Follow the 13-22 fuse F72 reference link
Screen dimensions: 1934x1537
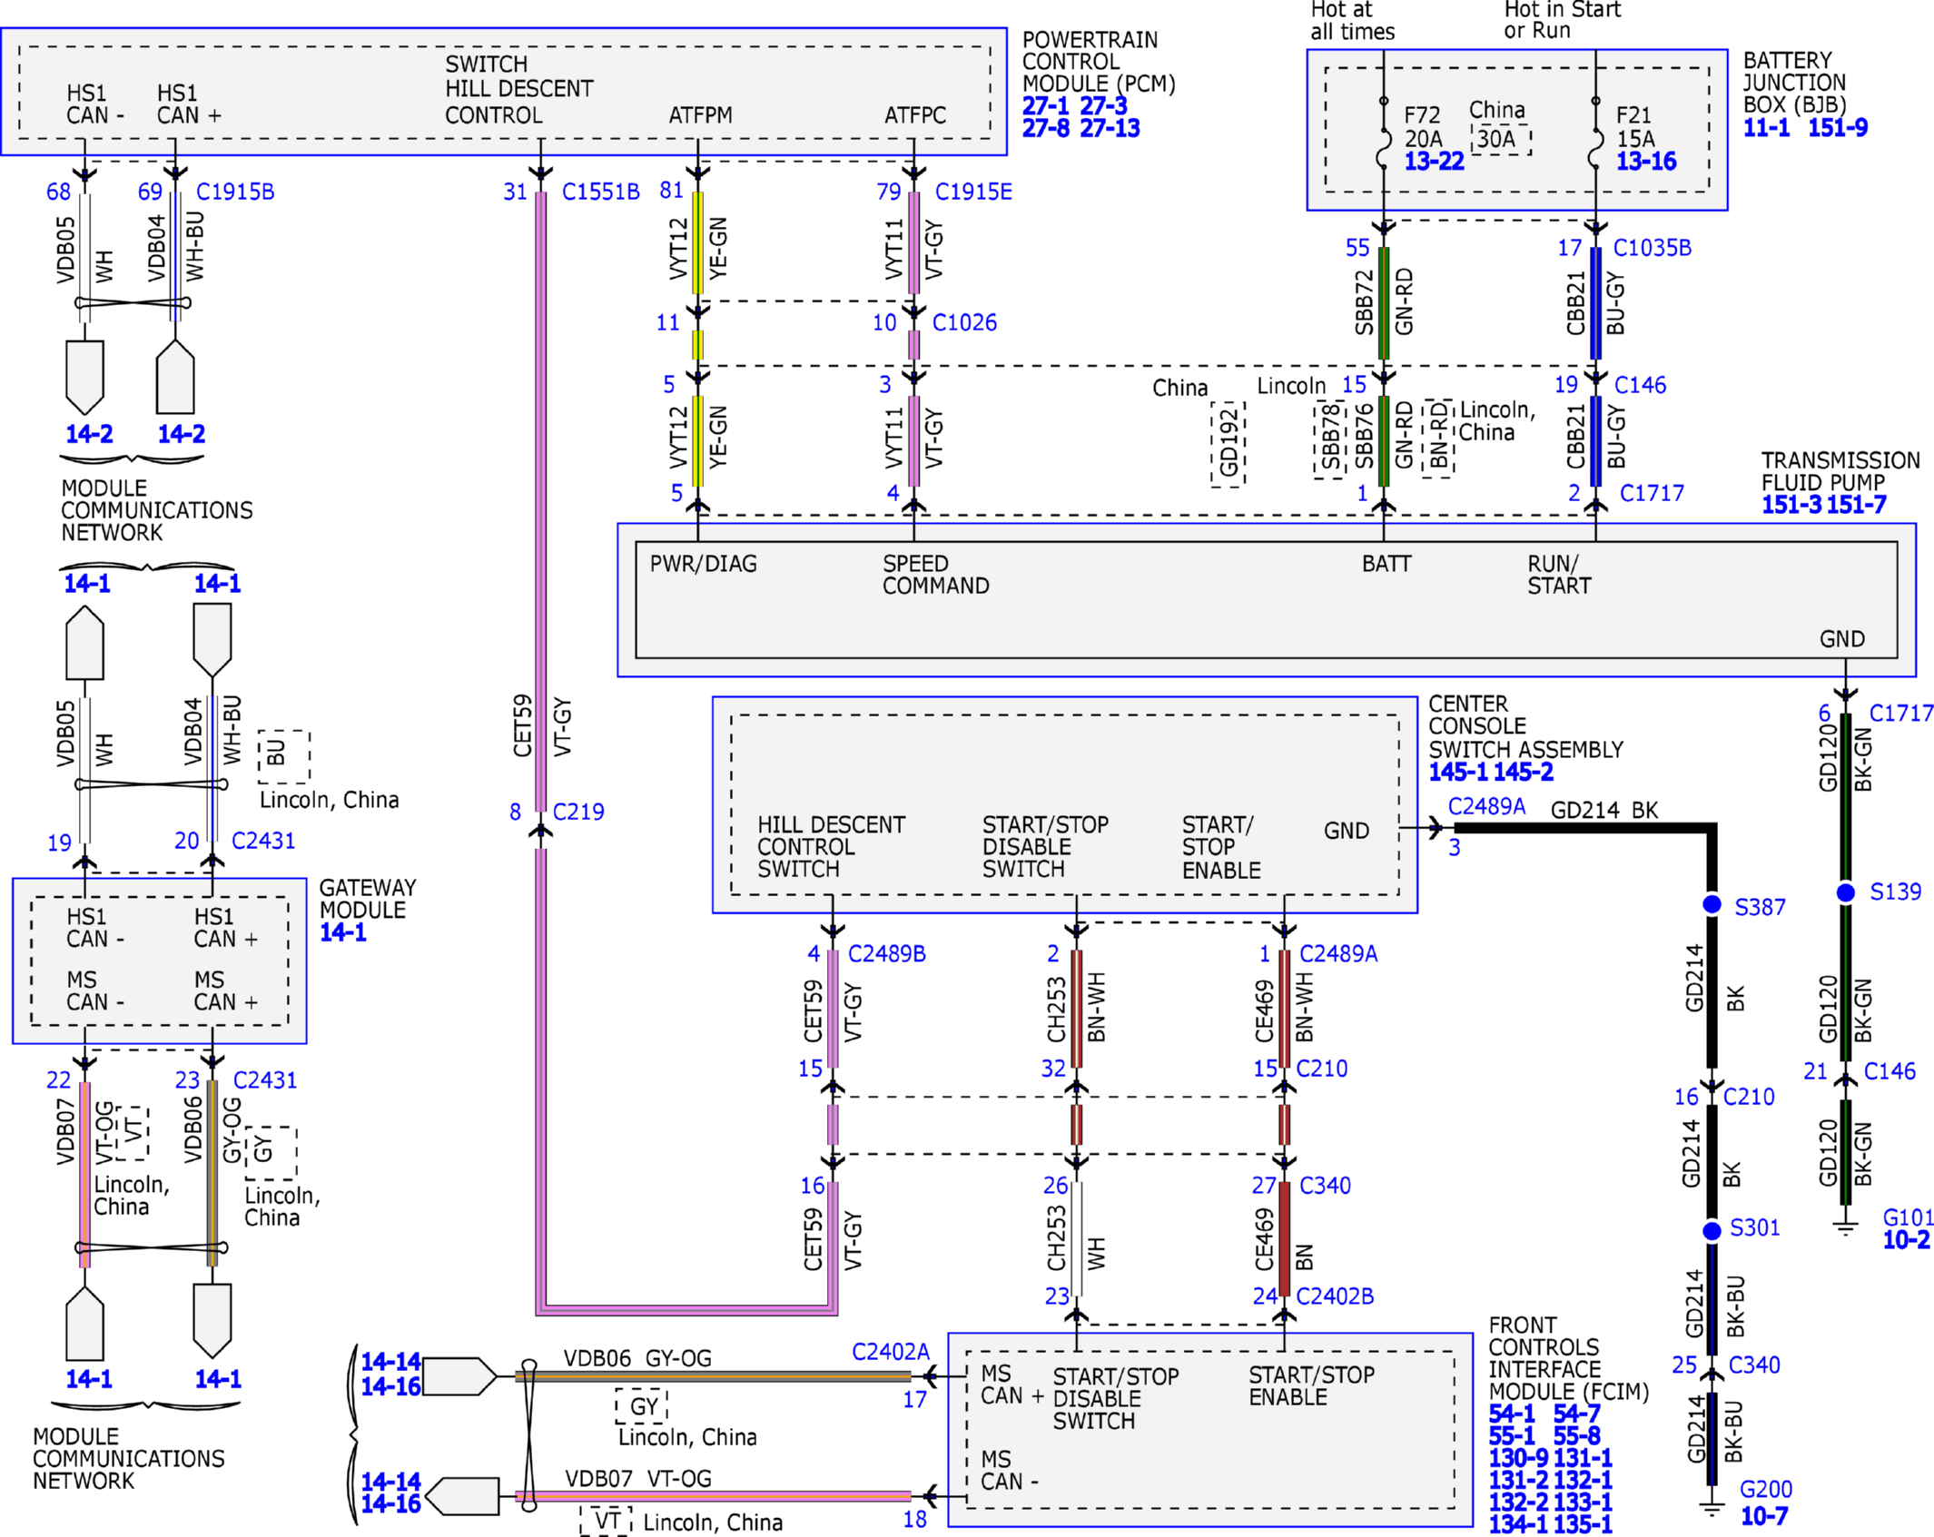pos(1434,162)
